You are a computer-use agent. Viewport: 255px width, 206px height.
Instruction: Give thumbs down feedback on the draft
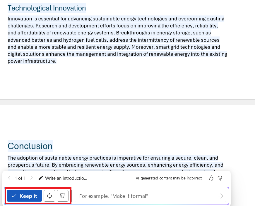pyautogui.click(x=220, y=178)
